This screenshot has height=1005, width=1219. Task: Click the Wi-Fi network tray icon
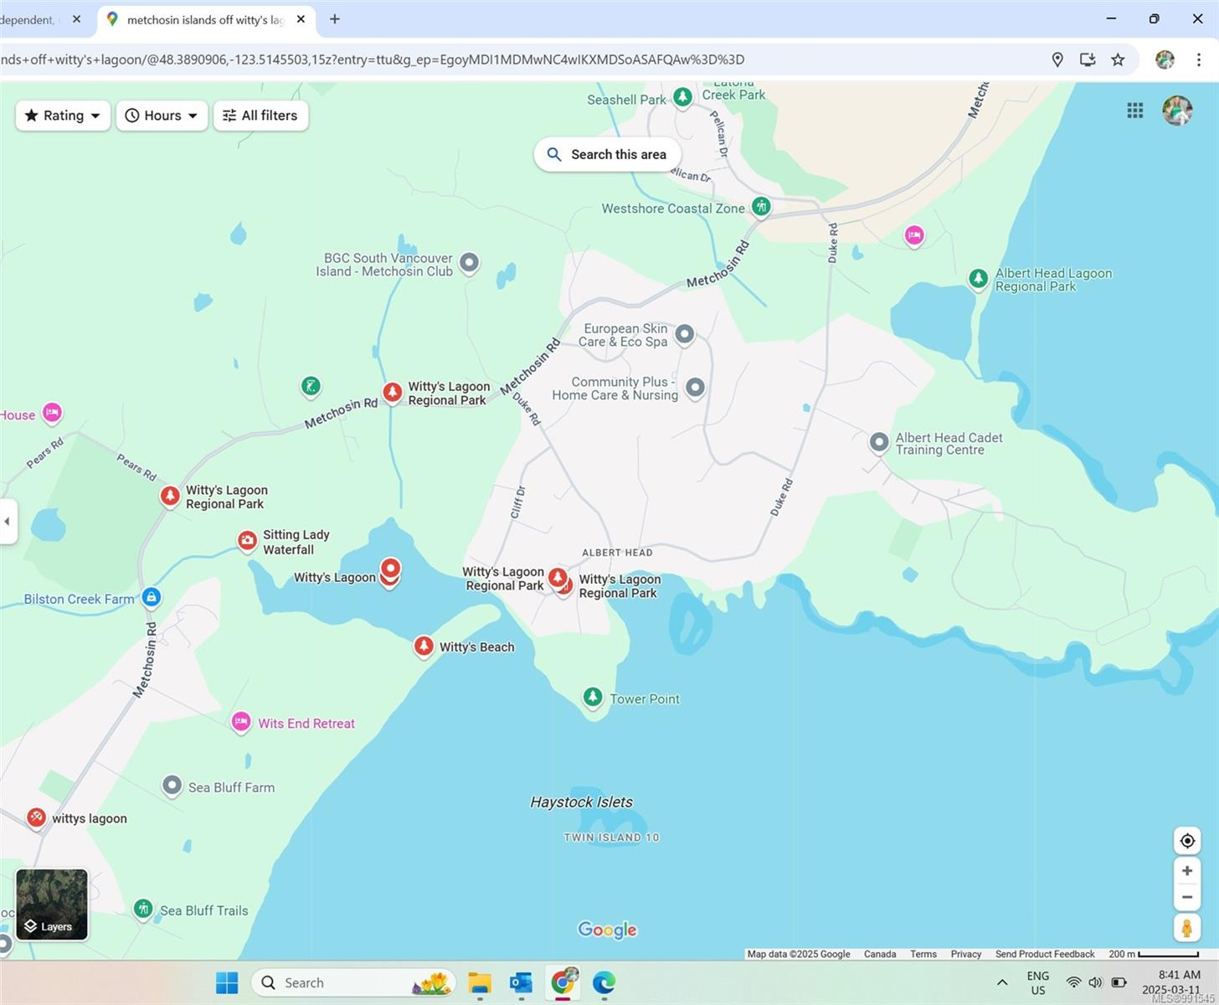pos(1073,982)
